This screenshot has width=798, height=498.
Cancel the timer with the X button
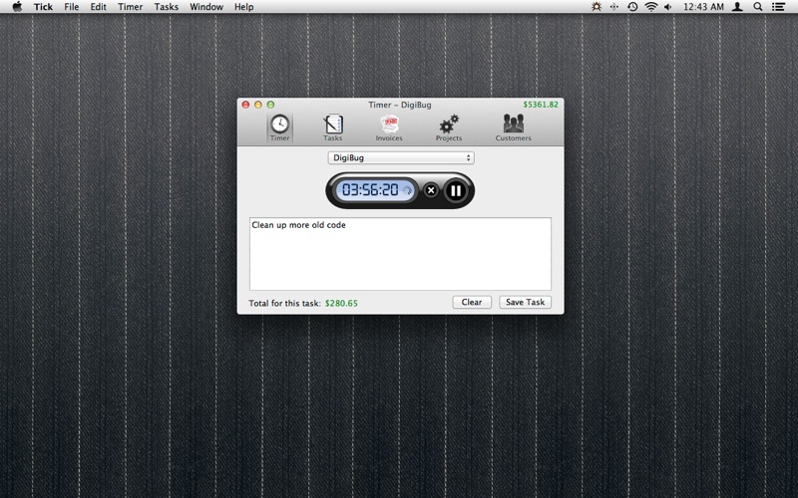[x=431, y=190]
